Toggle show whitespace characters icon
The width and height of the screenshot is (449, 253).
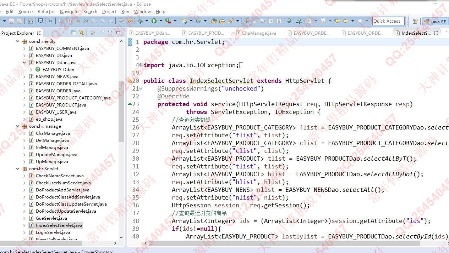pyautogui.click(x=279, y=21)
